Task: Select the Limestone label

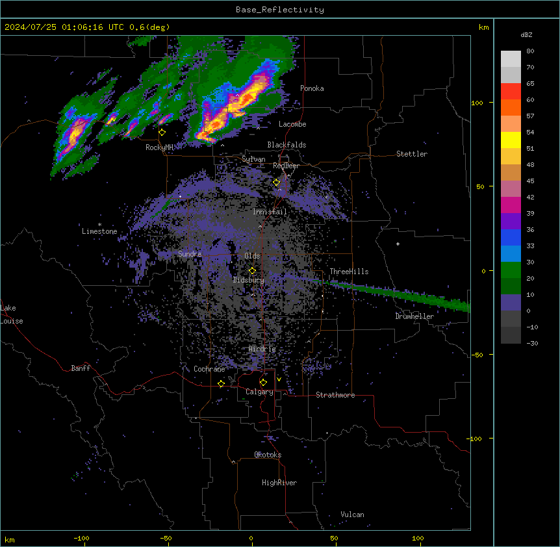Action: tap(99, 231)
